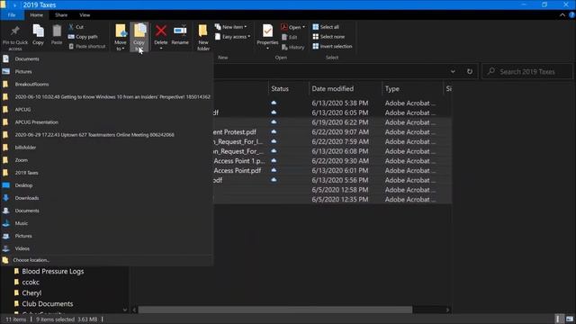
Task: Open the address bar history dropdown
Action: (453, 72)
